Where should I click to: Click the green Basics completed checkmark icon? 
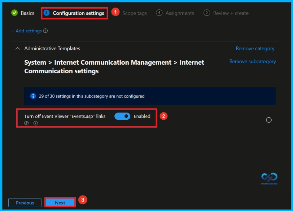click(x=14, y=13)
